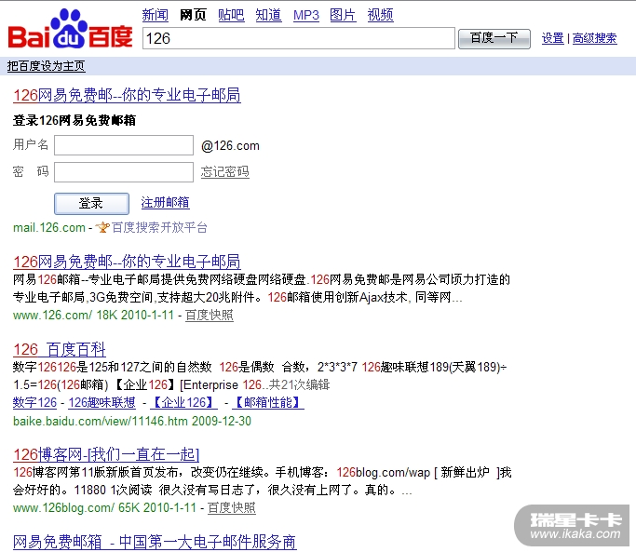Click the lamp icon beside 百度搜索开放平台
Image resolution: width=636 pixels, height=552 pixels.
point(102,227)
